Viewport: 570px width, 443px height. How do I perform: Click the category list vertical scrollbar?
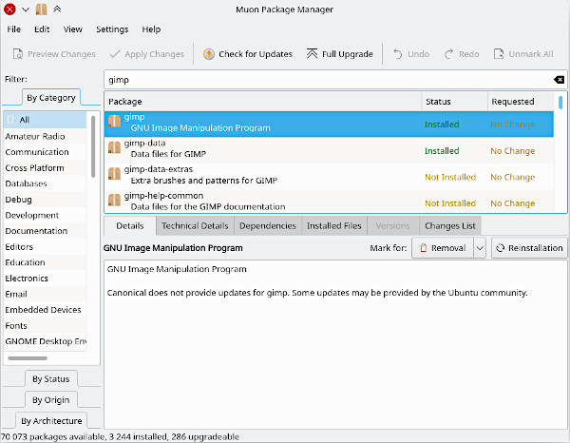93,146
